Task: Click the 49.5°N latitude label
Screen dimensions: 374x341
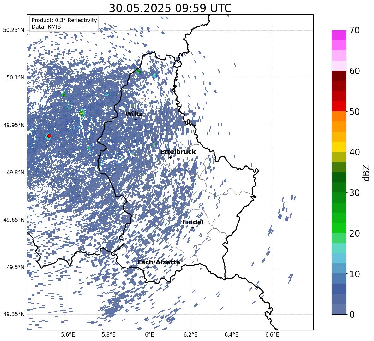Action: pos(15,267)
